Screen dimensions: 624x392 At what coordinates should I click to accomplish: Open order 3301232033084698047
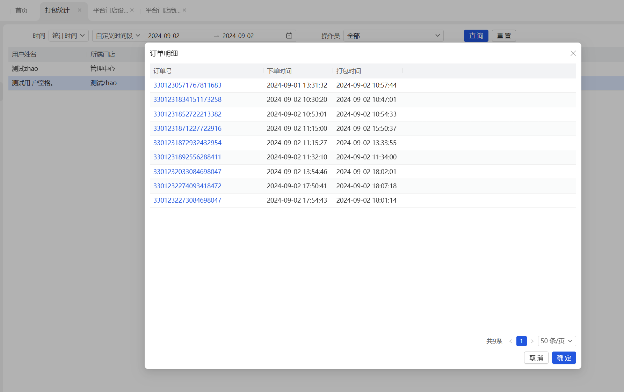point(188,172)
